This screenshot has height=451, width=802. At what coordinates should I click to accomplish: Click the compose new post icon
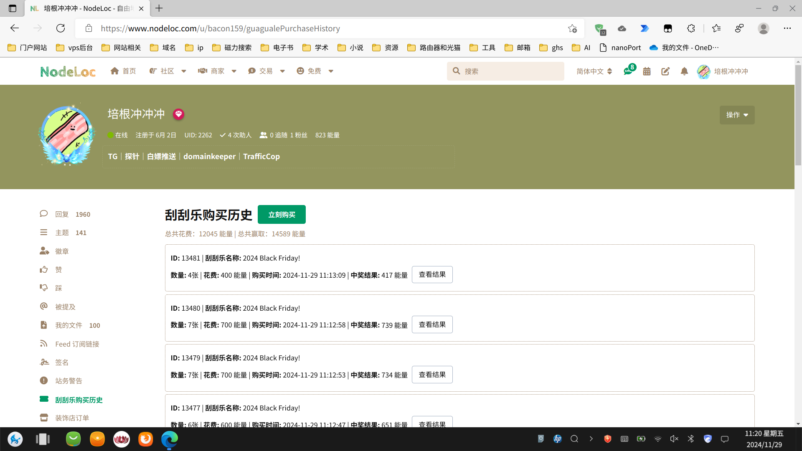[x=665, y=71]
